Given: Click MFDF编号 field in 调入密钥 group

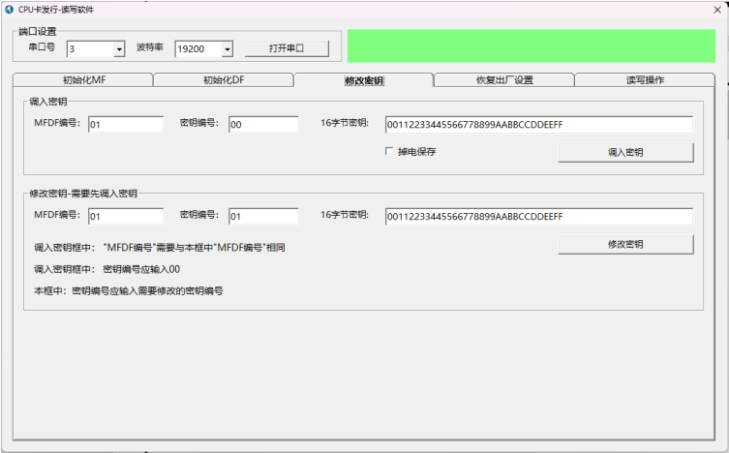Looking at the screenshot, I should pyautogui.click(x=125, y=125).
